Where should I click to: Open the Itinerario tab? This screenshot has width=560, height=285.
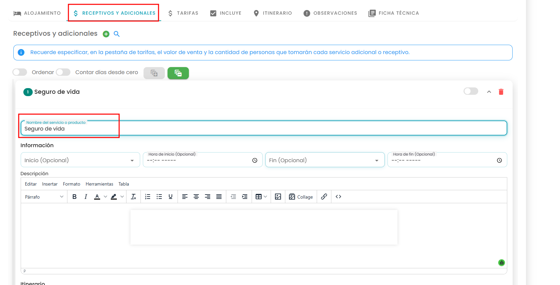coord(273,13)
